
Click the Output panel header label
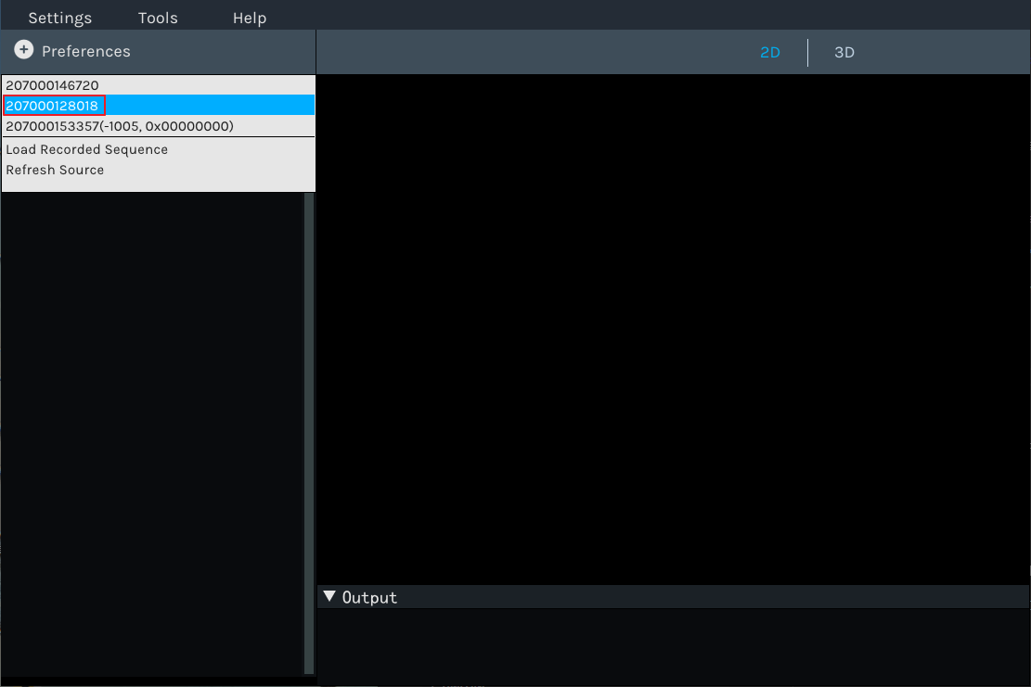369,598
